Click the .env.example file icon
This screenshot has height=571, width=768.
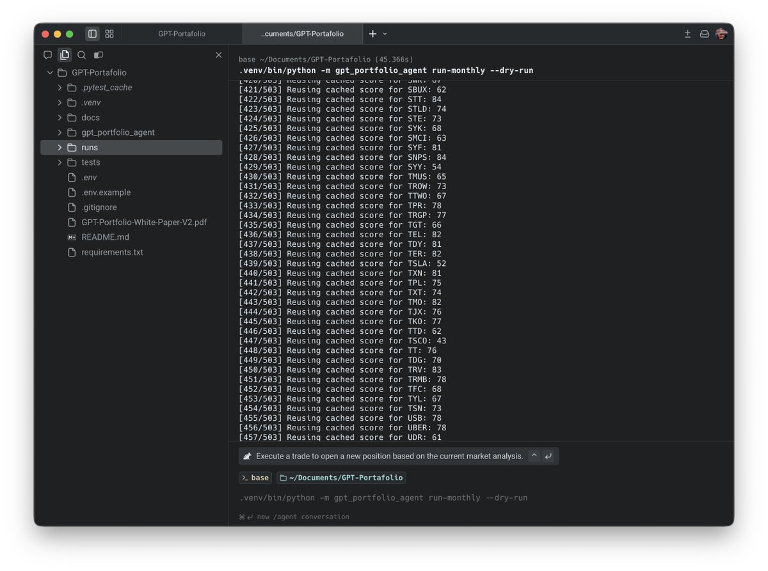point(72,192)
